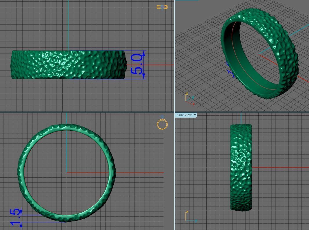
Task: Click the orange ring view icon in top viewport
Action: 162,7
